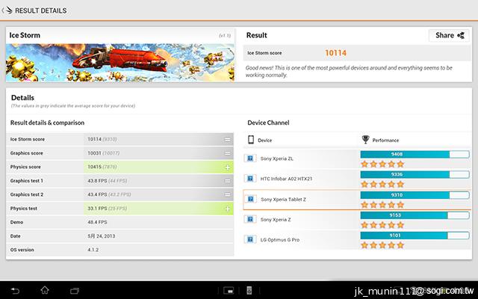478x299 pixels.
Task: Click the LG Optimus G Pro icon
Action: 250,239
